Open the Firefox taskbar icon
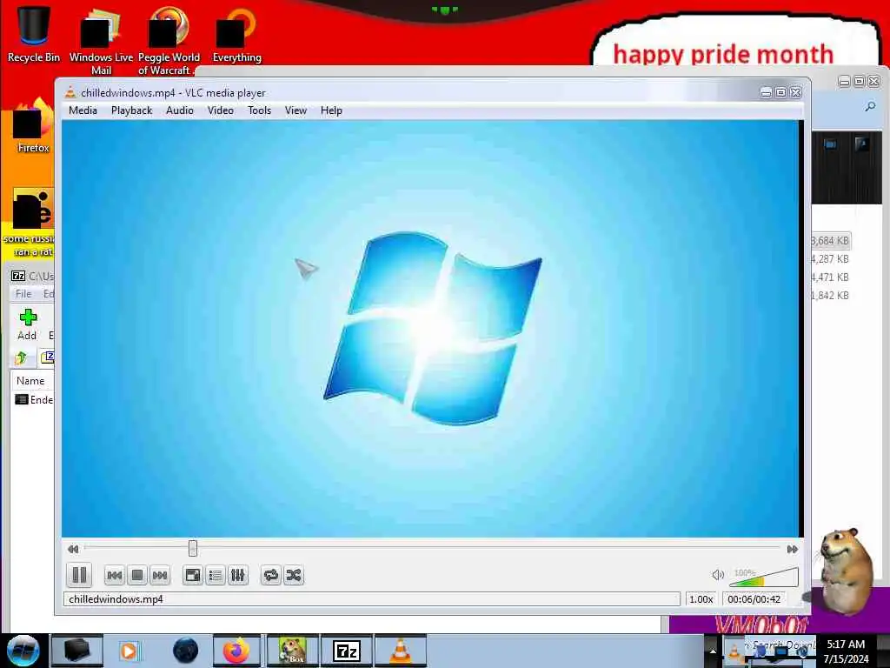 pos(236,651)
